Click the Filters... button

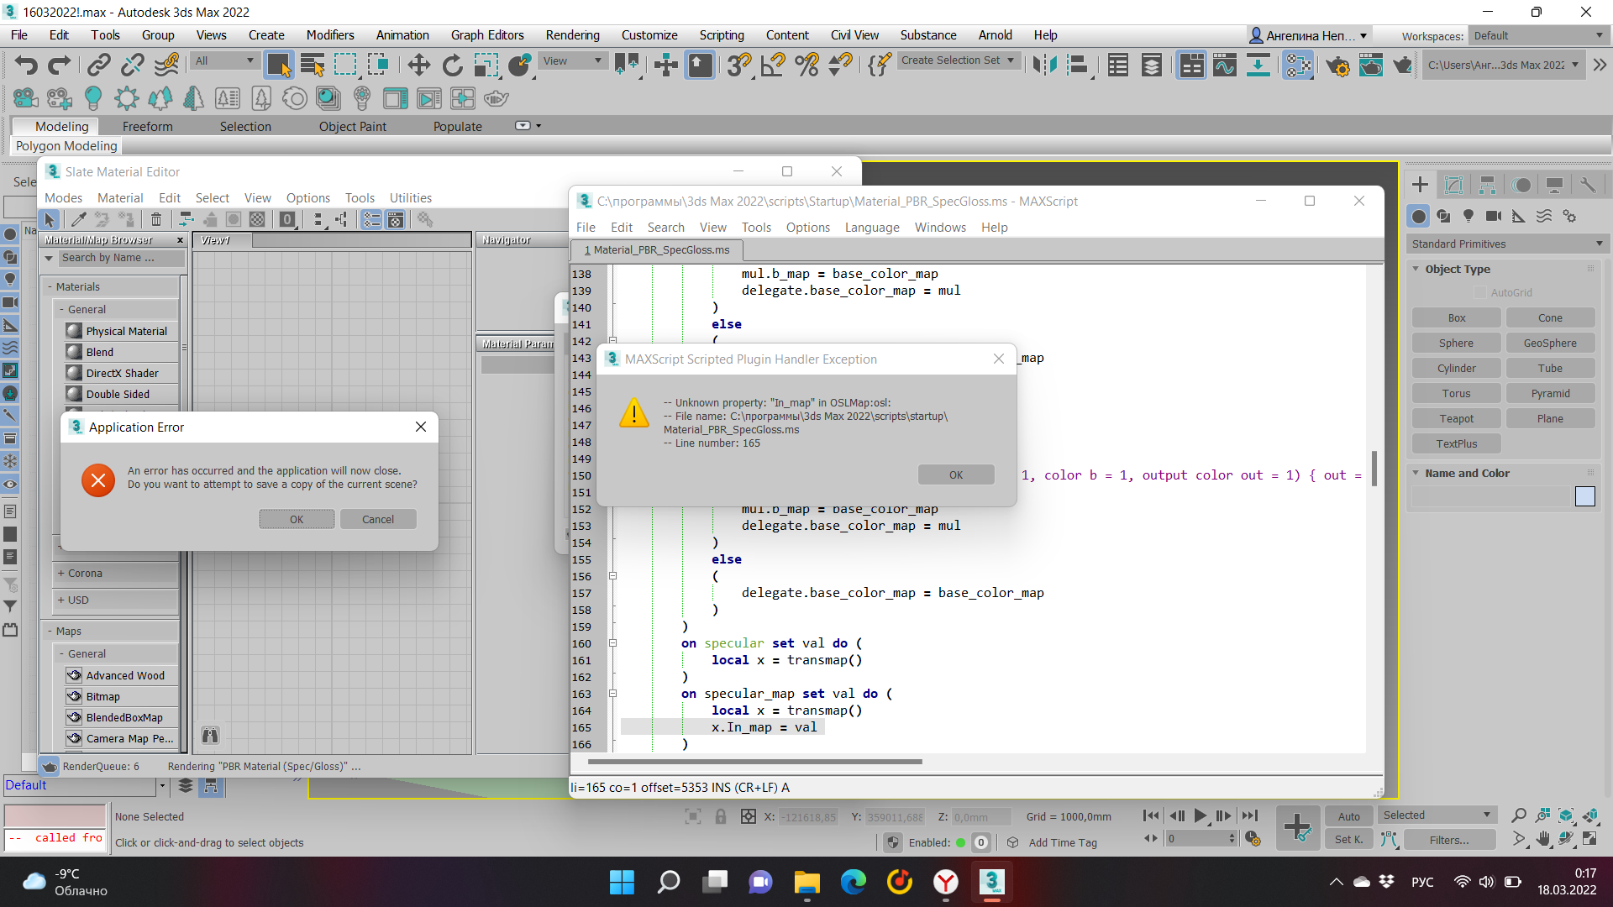click(x=1449, y=839)
